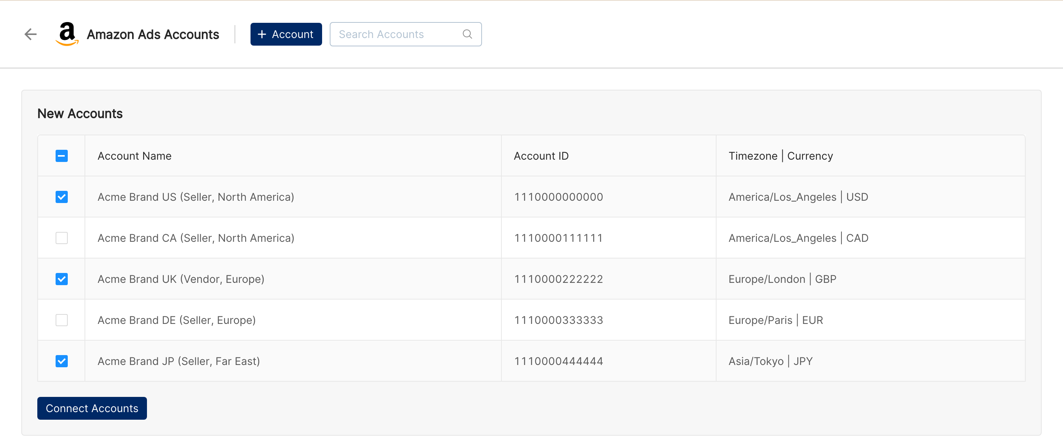Check Acme Brand CA account checkbox
This screenshot has height=441, width=1063.
pyautogui.click(x=61, y=238)
